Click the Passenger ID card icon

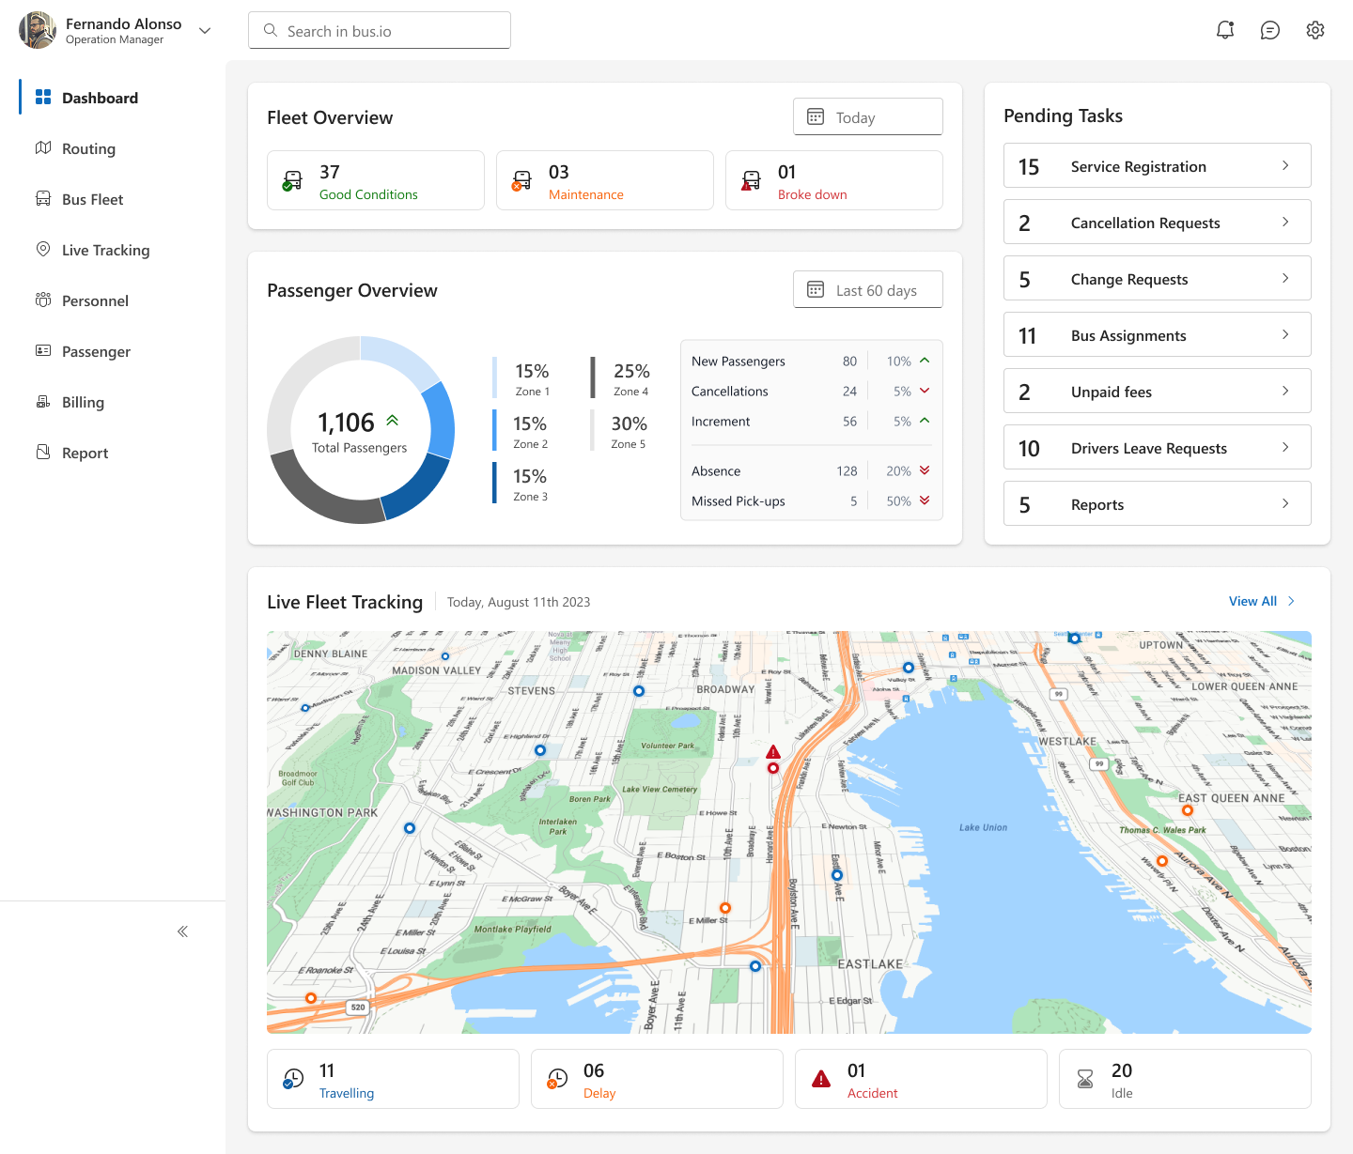(43, 351)
